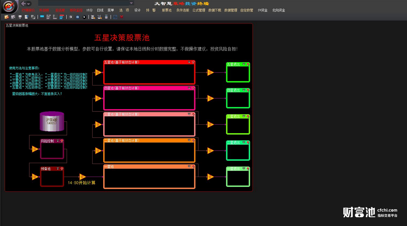The height and width of the screenshot is (226, 407).
Task: Click the 条件选股 button
Action: (183, 10)
